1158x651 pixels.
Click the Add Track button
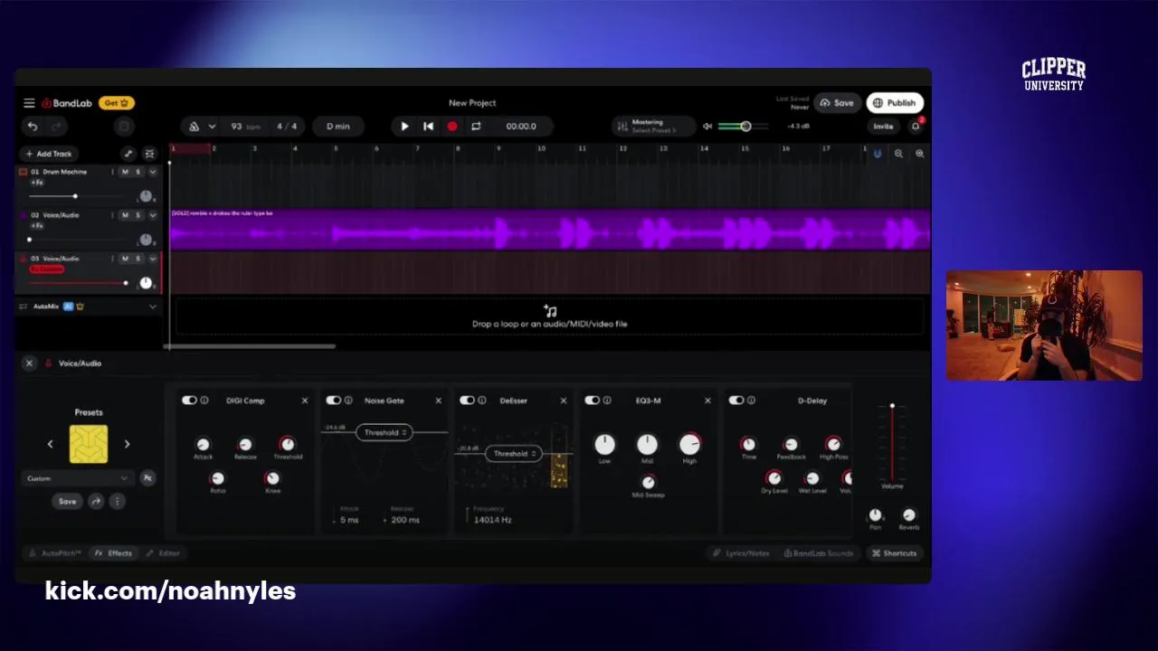[x=49, y=154]
